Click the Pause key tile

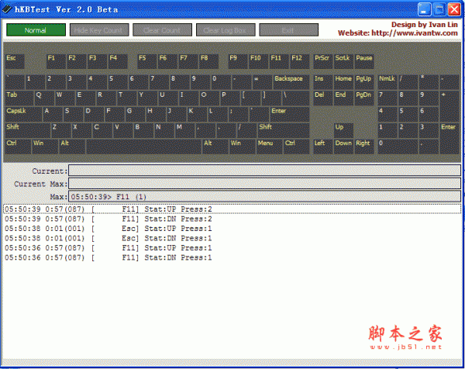(364, 61)
